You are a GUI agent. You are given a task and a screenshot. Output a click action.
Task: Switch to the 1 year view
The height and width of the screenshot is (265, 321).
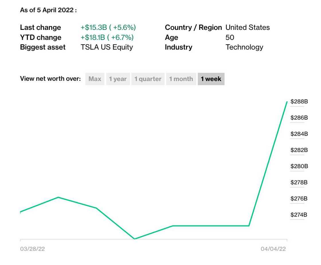[118, 79]
